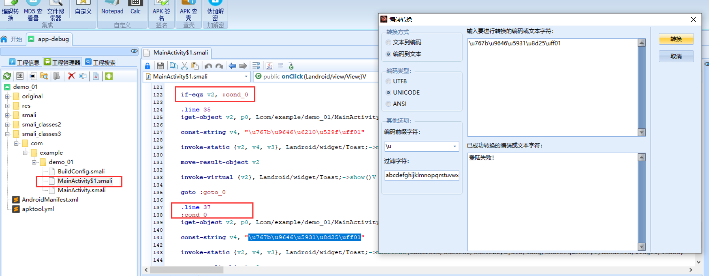The width and height of the screenshot is (709, 276).
Task: Click the paste clipboard icon
Action: 195,66
